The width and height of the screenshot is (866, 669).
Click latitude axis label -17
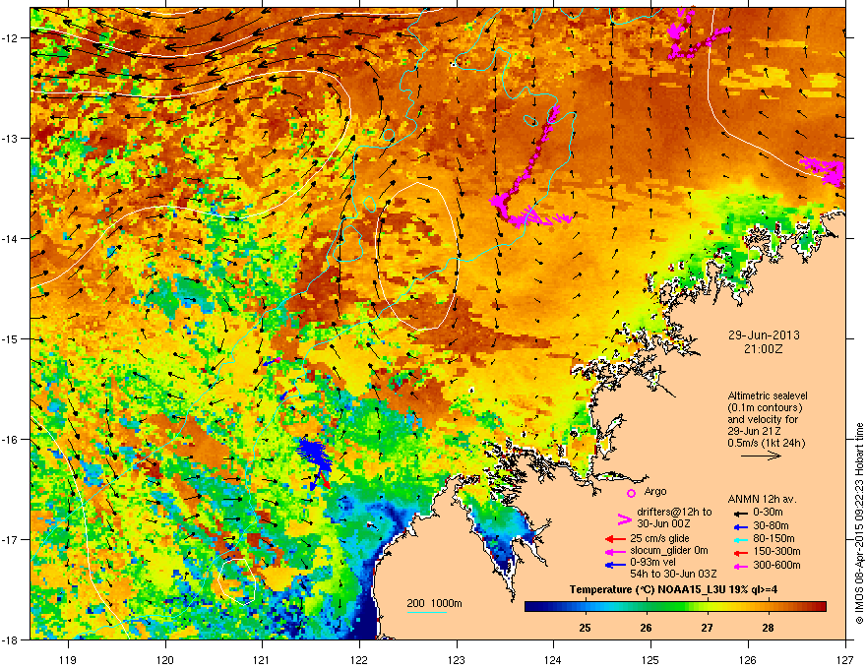point(11,539)
